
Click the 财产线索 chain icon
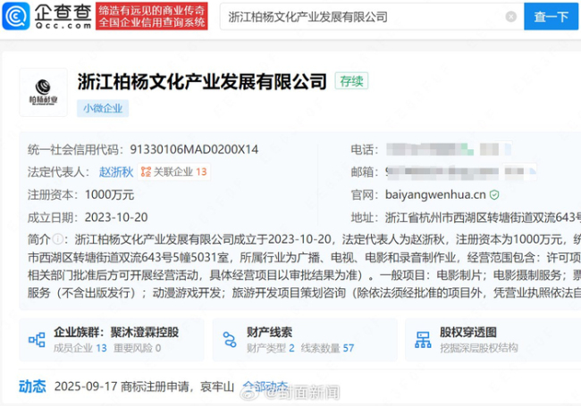coord(230,339)
